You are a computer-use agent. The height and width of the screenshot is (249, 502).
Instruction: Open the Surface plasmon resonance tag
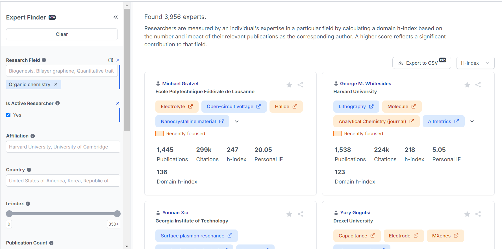(197, 236)
